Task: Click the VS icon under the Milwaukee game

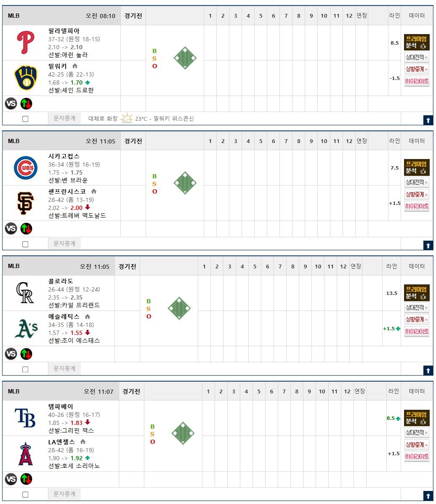Action: pyautogui.click(x=11, y=104)
